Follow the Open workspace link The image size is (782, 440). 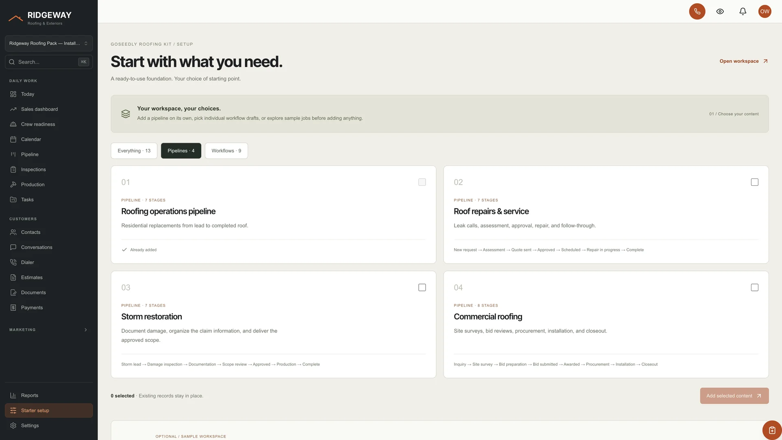click(743, 61)
